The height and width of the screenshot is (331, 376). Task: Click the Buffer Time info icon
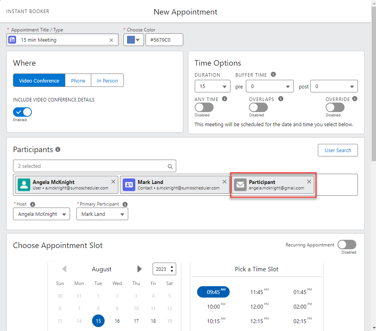point(273,74)
